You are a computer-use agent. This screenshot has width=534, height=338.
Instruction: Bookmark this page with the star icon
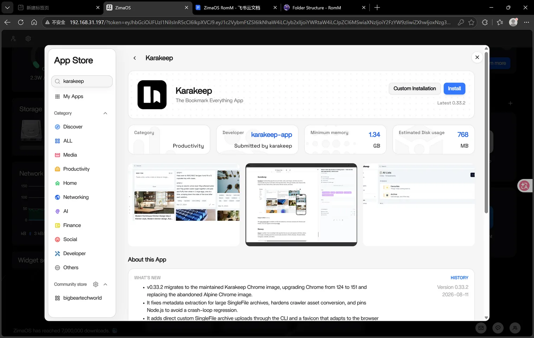(x=471, y=22)
